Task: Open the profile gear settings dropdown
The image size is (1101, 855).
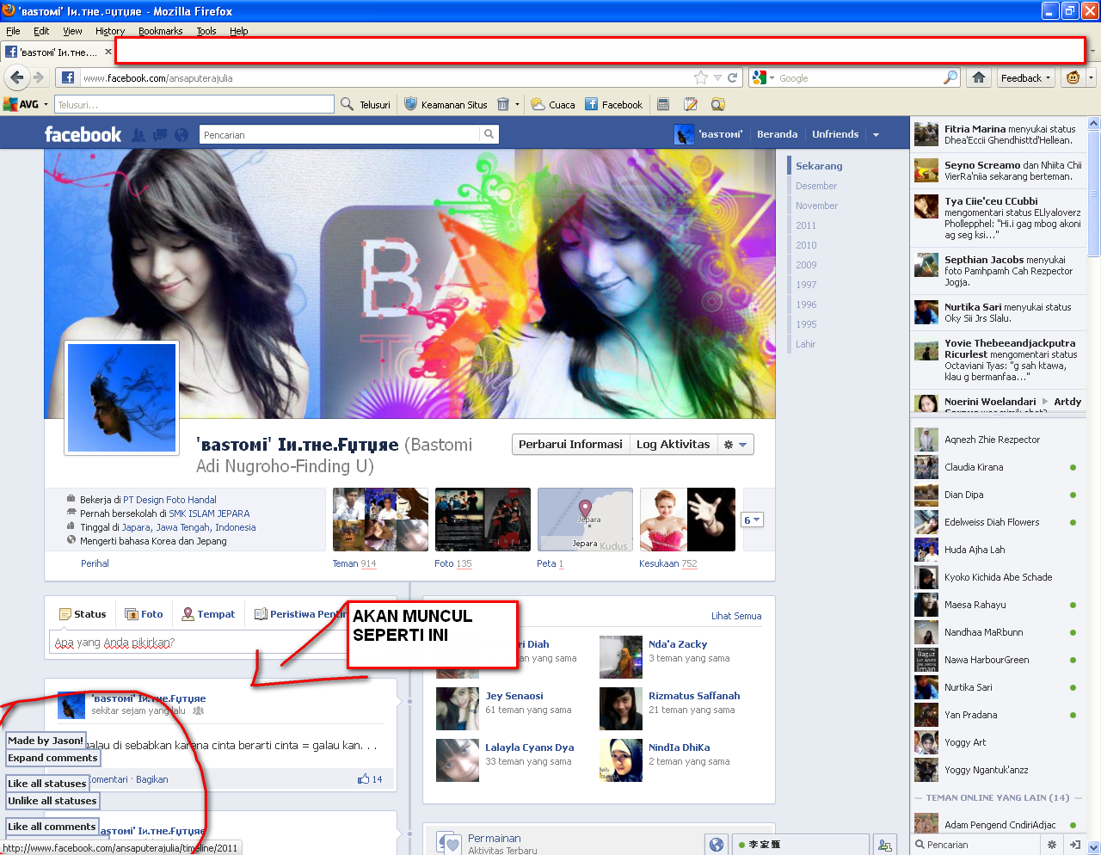Action: pyautogui.click(x=735, y=444)
